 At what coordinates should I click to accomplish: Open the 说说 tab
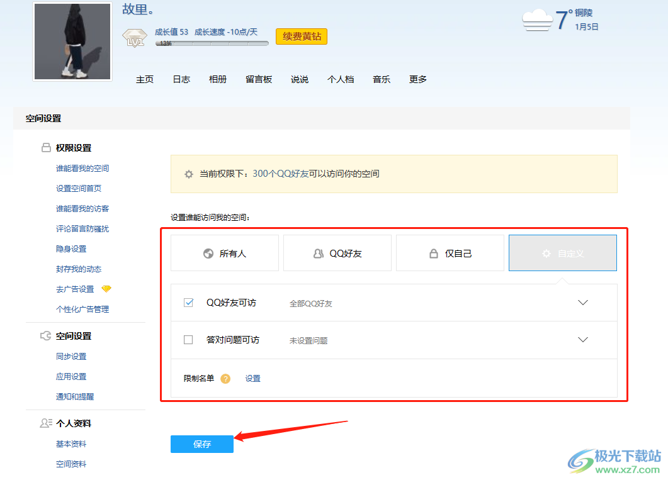pos(300,79)
